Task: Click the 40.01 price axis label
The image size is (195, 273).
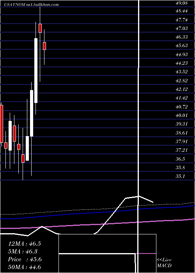Action: pos(182,115)
